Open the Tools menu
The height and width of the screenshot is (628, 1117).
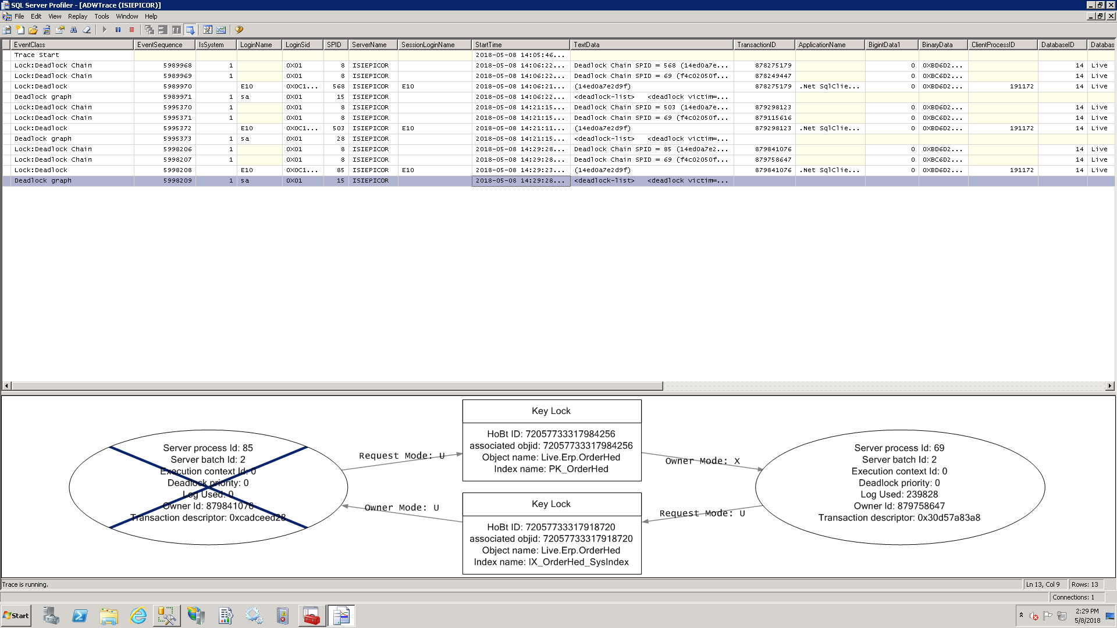[x=101, y=16]
